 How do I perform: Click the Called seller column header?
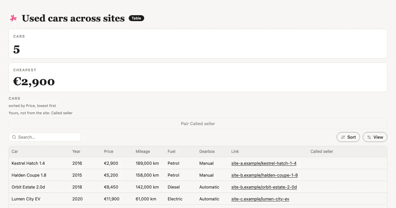point(322,152)
